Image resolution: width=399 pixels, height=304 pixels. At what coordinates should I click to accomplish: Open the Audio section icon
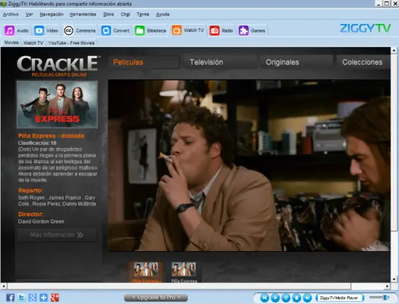[9, 30]
